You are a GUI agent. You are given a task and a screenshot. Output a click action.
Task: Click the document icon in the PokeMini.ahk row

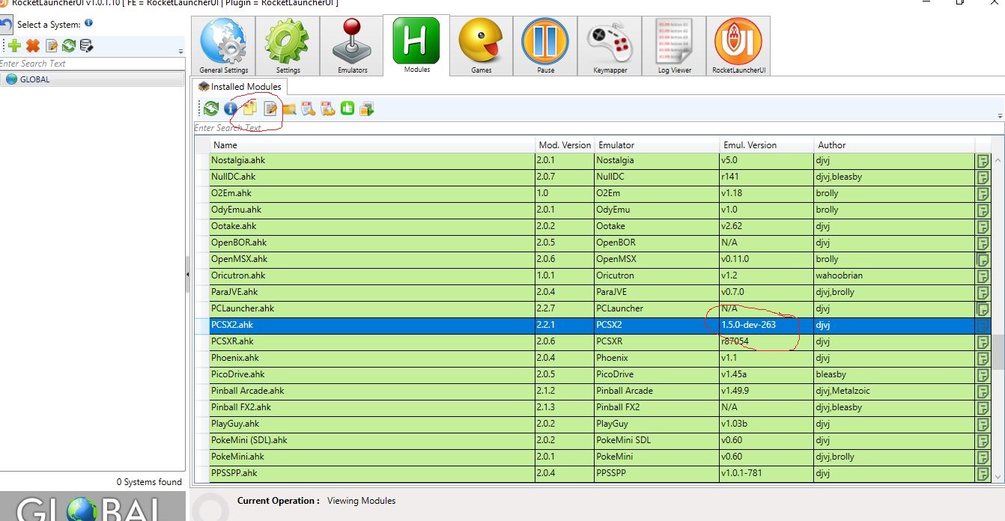(x=983, y=457)
